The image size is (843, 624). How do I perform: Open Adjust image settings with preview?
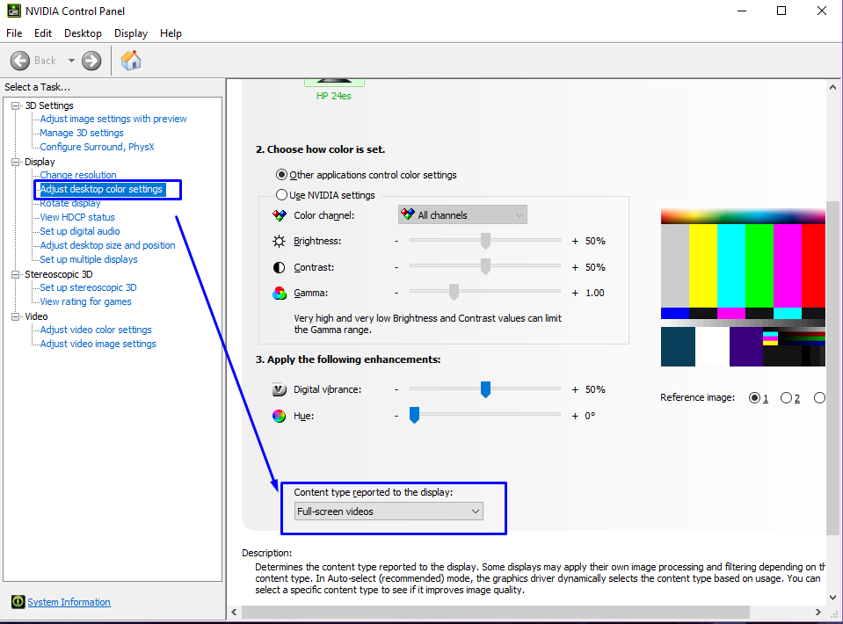(x=113, y=119)
